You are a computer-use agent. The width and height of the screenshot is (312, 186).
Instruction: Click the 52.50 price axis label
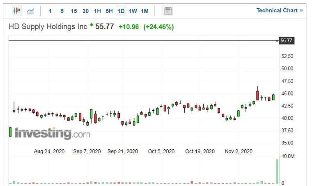click(x=287, y=56)
